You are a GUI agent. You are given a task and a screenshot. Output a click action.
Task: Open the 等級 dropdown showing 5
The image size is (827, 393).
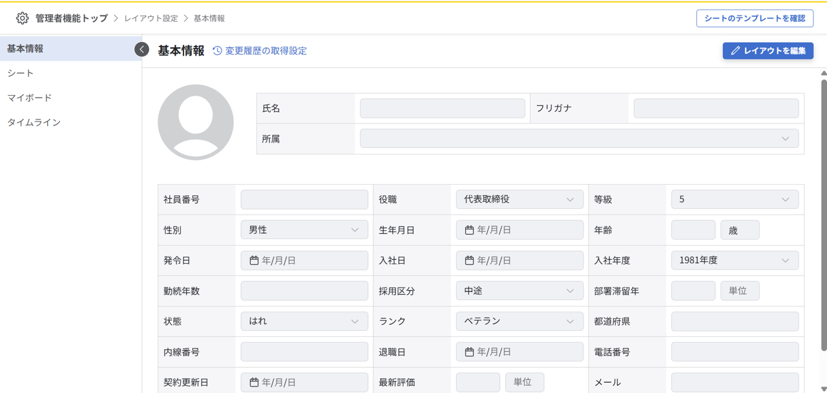[x=735, y=200]
